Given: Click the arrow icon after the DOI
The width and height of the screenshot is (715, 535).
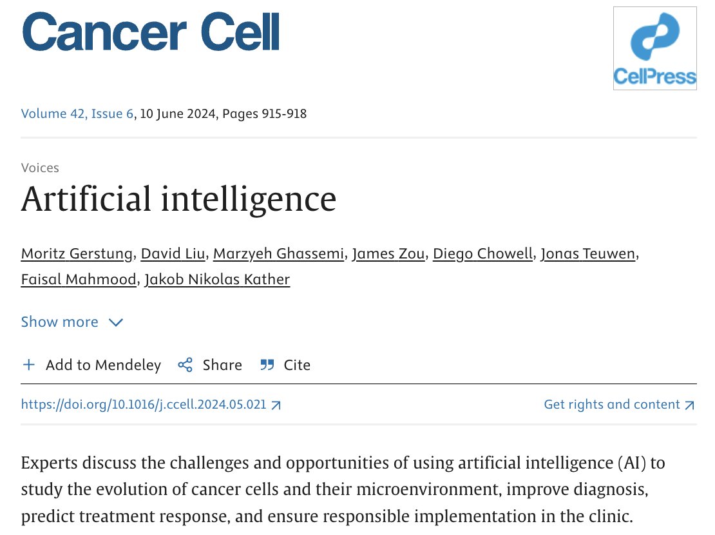Looking at the screenshot, I should tap(276, 405).
